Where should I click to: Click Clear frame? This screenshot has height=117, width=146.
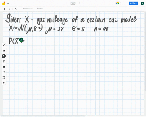40,9
